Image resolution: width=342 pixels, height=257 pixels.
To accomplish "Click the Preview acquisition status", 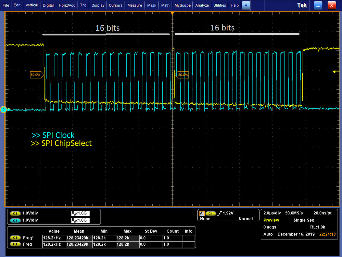I will (271, 220).
